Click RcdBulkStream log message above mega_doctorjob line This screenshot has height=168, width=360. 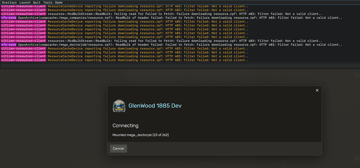(x=184, y=41)
